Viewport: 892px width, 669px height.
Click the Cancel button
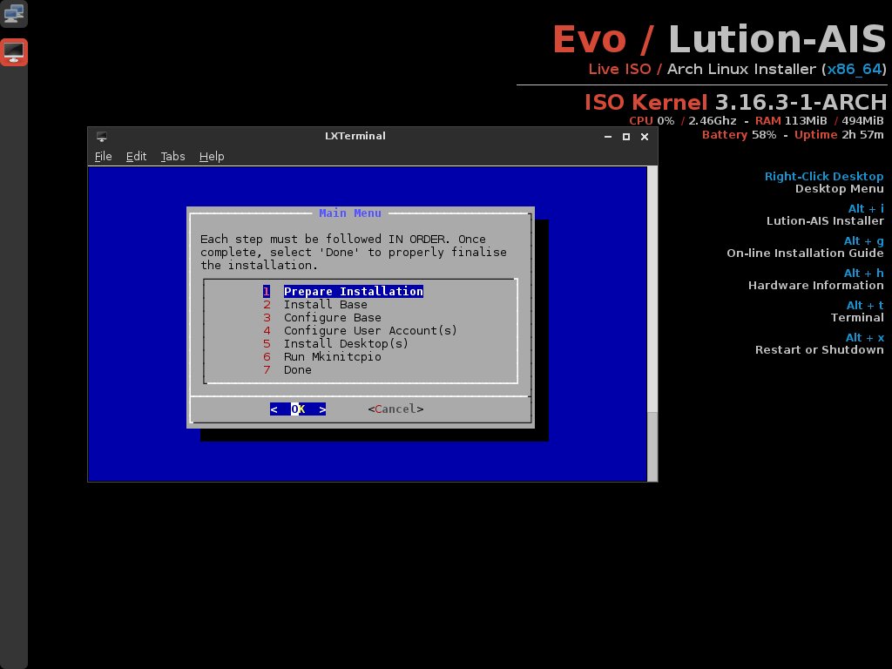pyautogui.click(x=396, y=409)
